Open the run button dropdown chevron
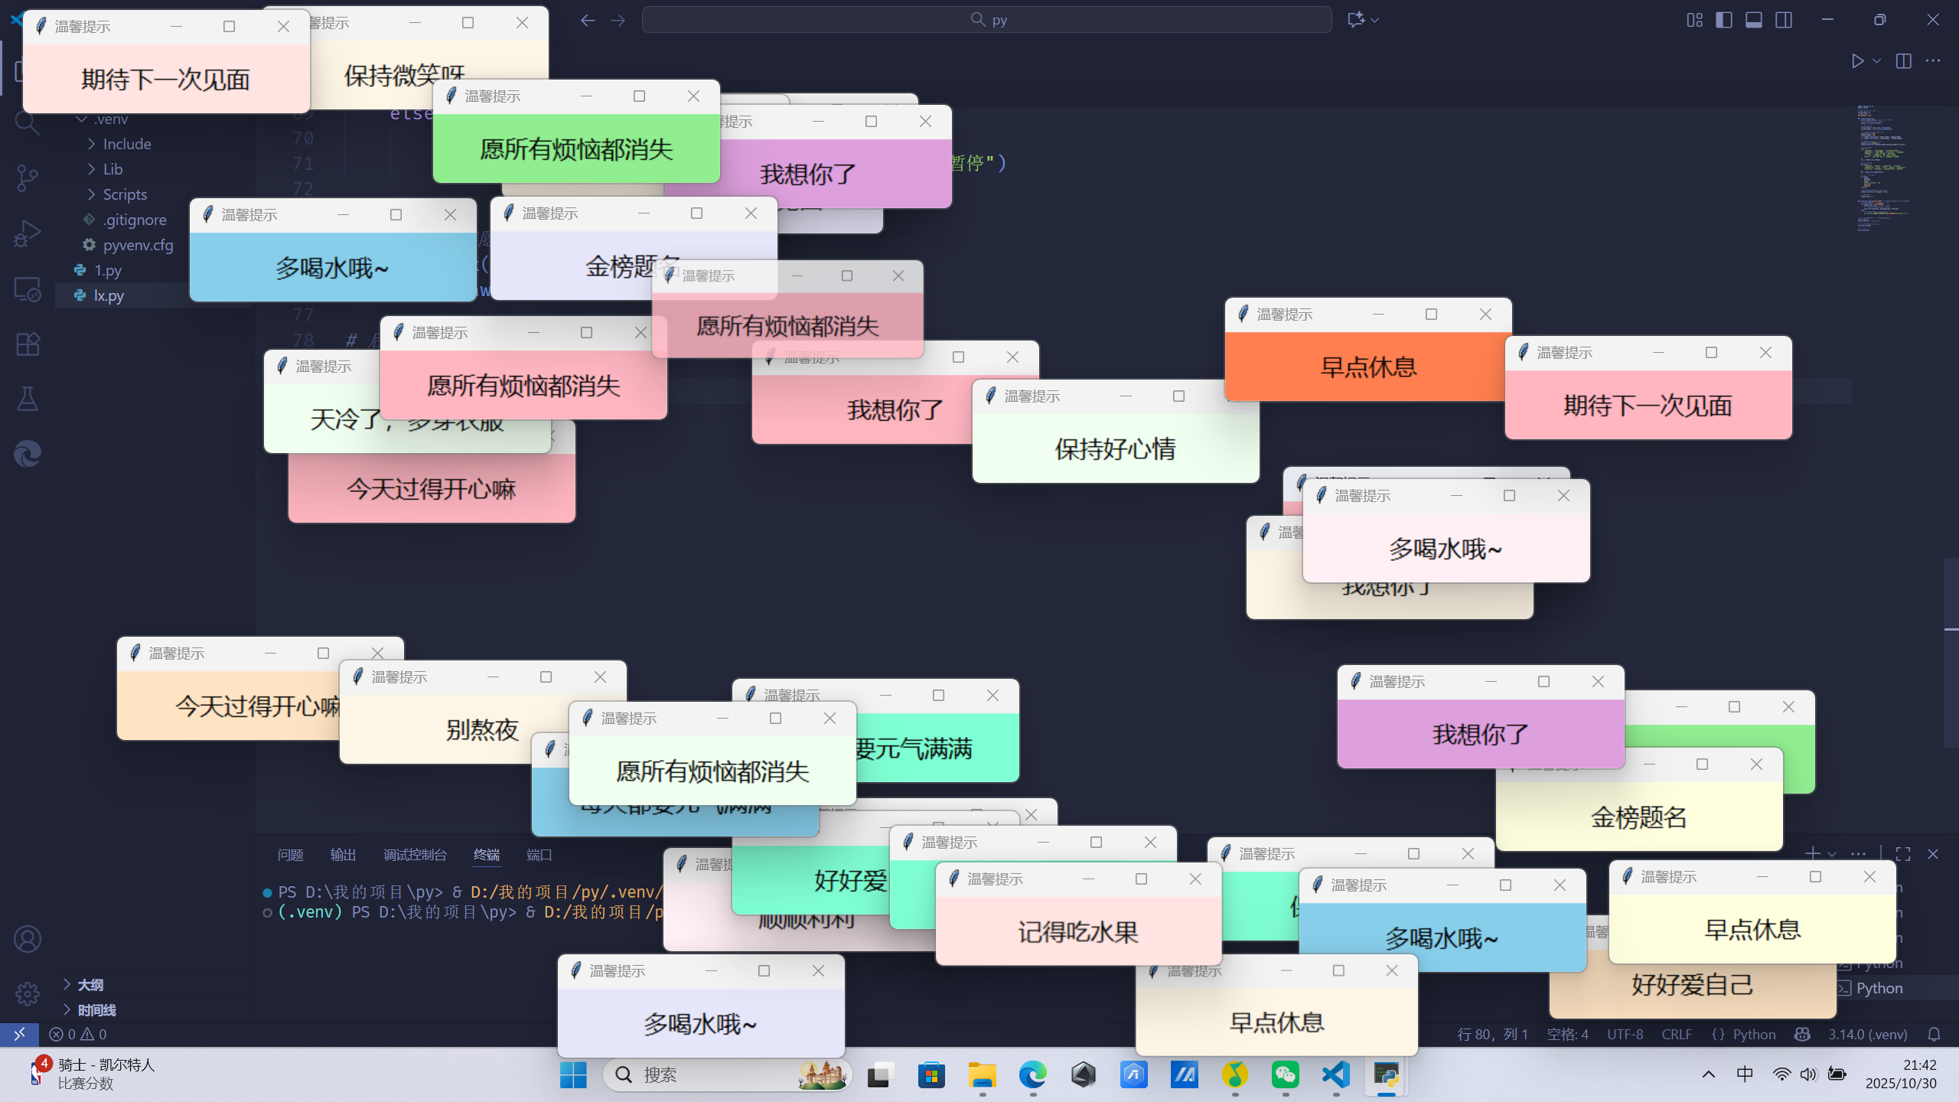This screenshot has width=1959, height=1102. click(x=1875, y=61)
